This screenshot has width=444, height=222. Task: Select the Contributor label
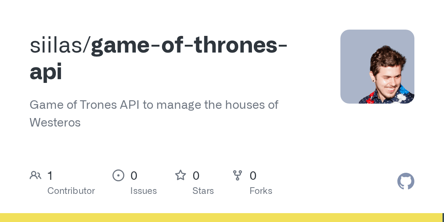pos(71,191)
